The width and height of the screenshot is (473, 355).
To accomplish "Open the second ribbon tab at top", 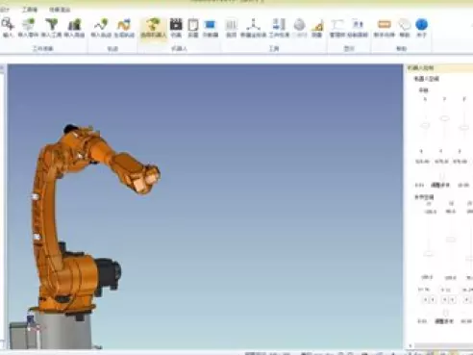I will coord(30,10).
